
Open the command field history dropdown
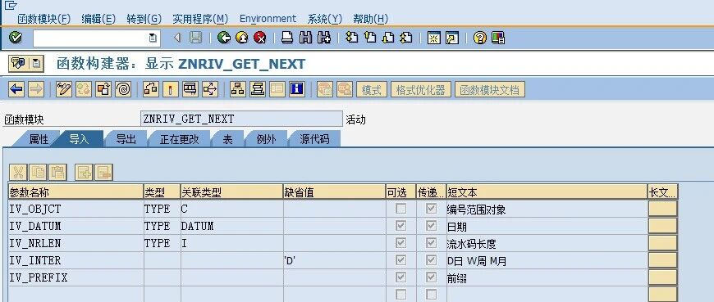tap(153, 38)
